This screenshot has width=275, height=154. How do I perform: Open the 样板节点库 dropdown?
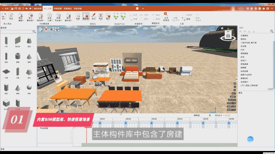point(58,17)
